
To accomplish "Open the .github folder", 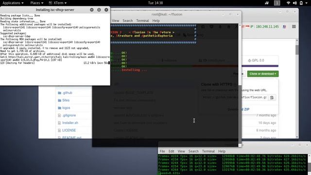I will pos(67,93).
